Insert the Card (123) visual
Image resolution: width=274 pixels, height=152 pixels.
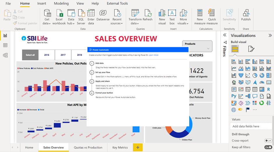269,82
